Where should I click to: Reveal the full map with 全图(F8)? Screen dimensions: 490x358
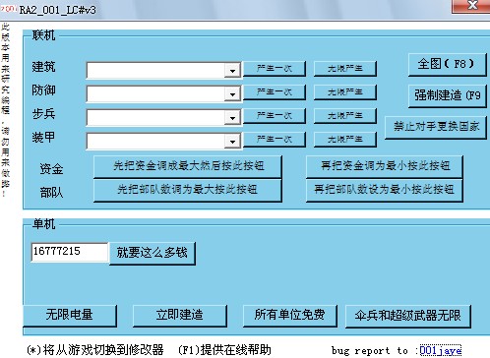click(x=447, y=64)
